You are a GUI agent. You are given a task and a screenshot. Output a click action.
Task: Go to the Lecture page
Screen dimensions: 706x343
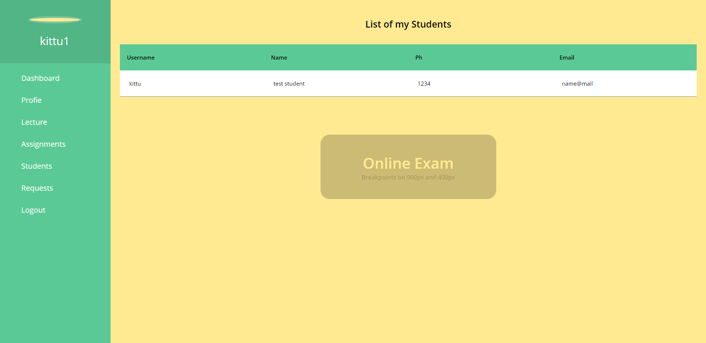coord(34,122)
